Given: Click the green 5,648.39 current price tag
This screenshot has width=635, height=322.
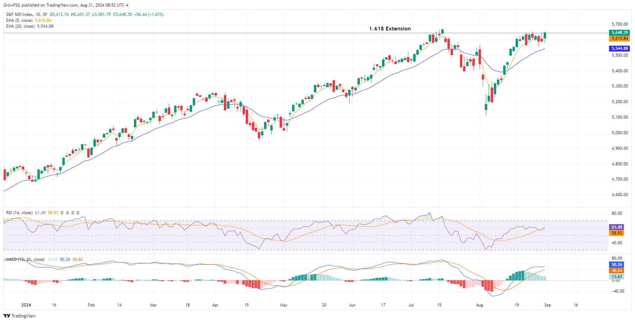Looking at the screenshot, I should tap(619, 33).
